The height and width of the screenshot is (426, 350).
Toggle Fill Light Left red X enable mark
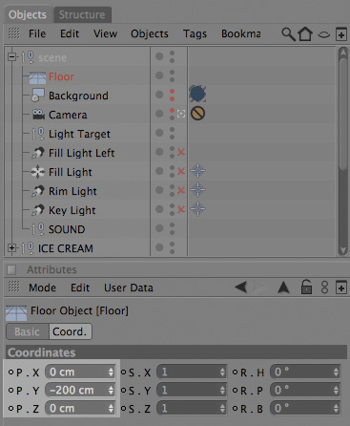pos(181,152)
